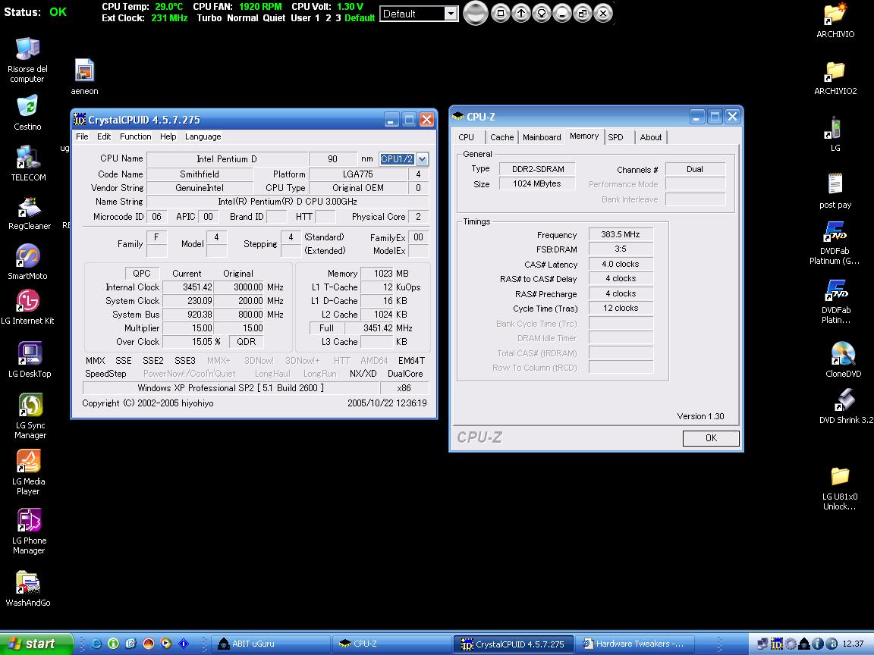Image resolution: width=874 pixels, height=655 pixels.
Task: Switch to the Mainboard tab in CPU-Z
Action: [542, 137]
